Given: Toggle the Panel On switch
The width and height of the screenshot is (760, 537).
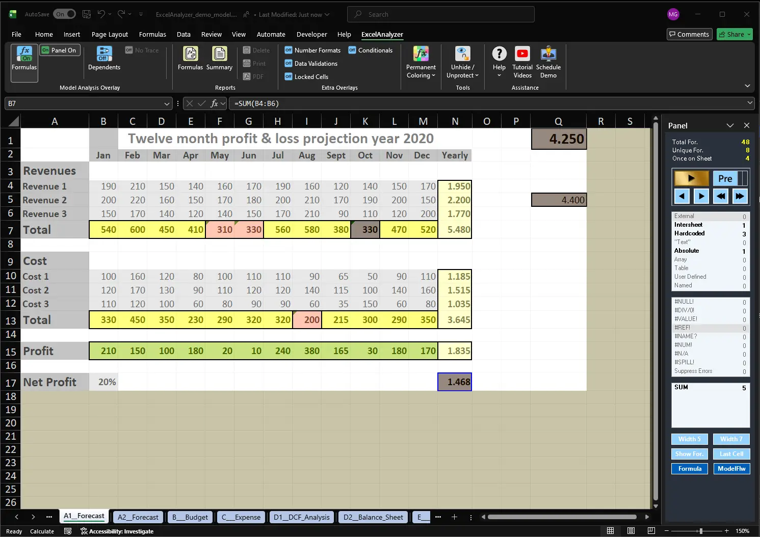Looking at the screenshot, I should coord(60,50).
